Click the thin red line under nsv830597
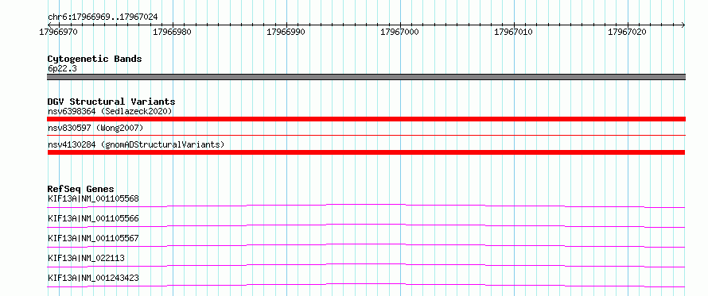Image resolution: width=708 pixels, height=296 pixels. click(x=366, y=135)
